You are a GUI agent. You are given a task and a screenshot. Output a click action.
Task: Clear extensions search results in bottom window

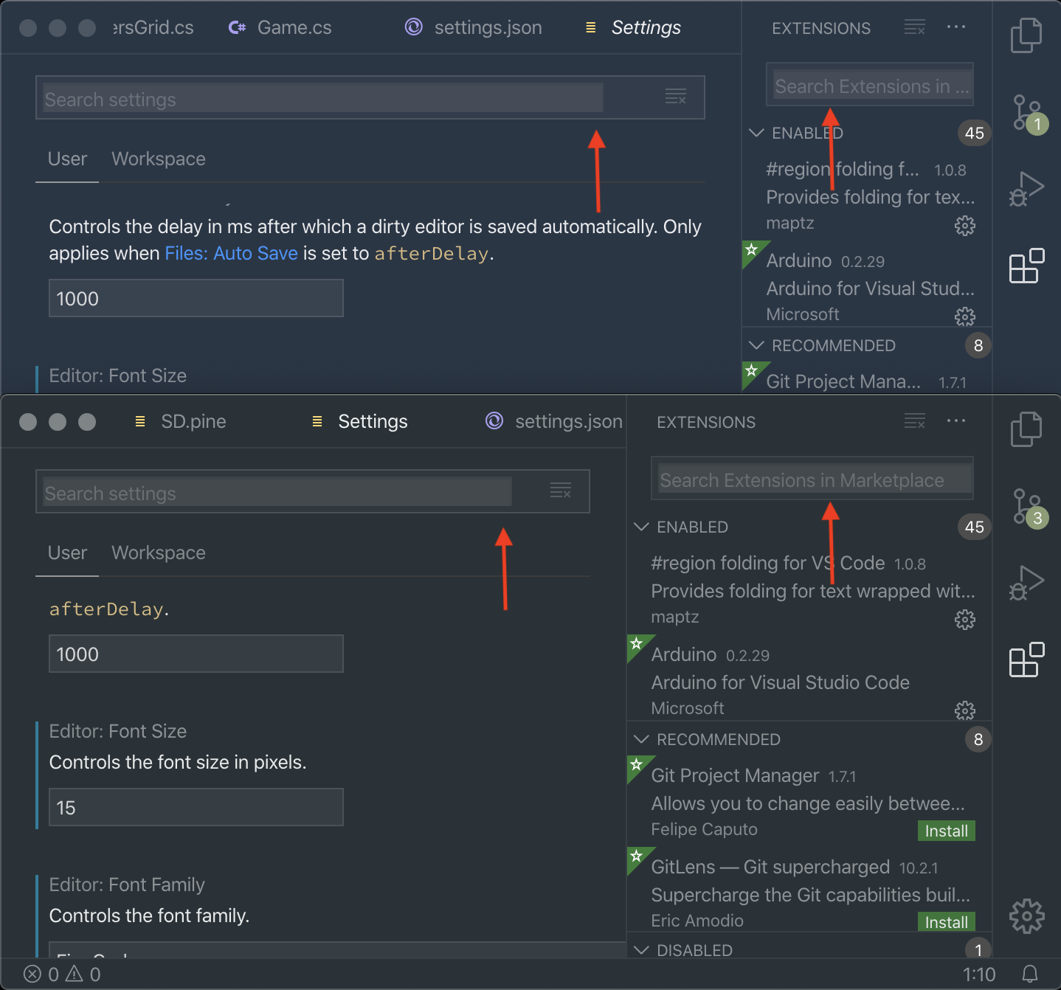pos(914,422)
